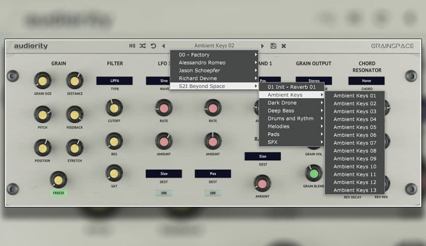
Task: Select Ambient Keys 05 preset
Action: point(355,127)
